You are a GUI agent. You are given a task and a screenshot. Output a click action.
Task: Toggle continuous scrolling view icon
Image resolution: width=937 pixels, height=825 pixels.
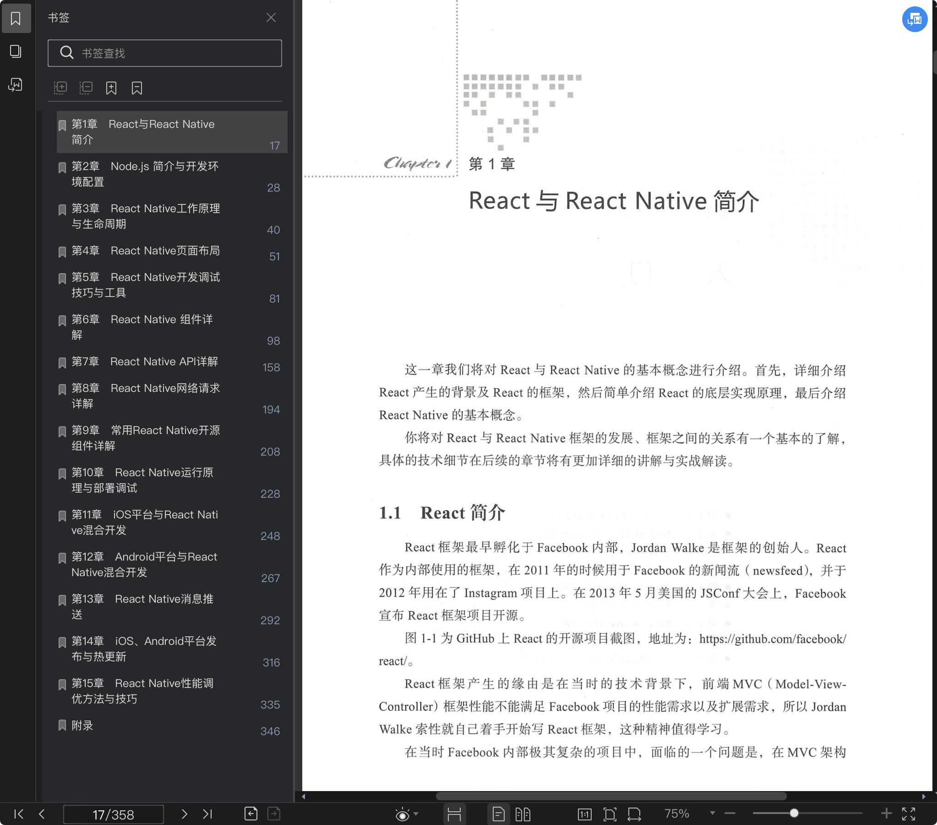pos(454,814)
